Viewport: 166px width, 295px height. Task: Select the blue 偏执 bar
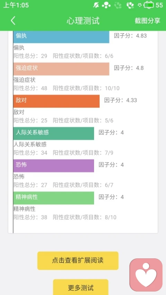click(61, 37)
